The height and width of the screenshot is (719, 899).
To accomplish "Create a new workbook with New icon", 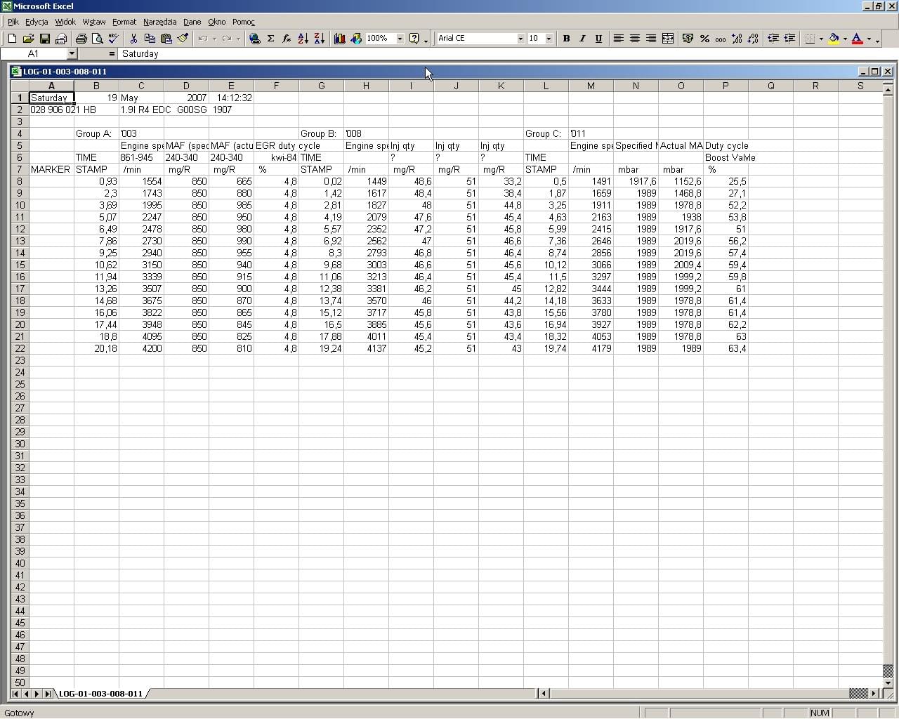I will point(12,39).
